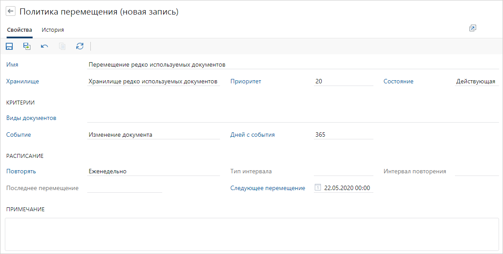503x254 pixels.
Task: Focus the Дней с события field showing 365
Action: [343, 135]
